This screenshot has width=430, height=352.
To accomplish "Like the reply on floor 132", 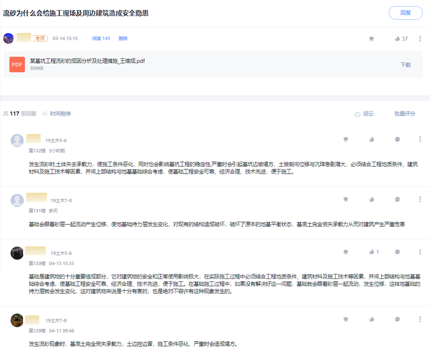I will (x=372, y=139).
